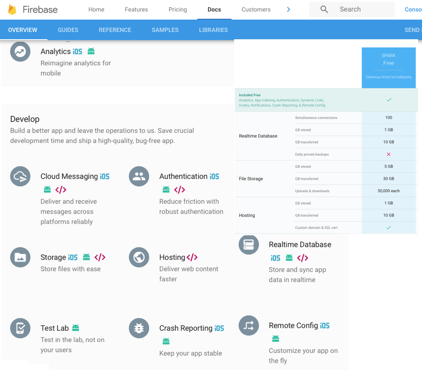Open the REFERENCE tab

coord(115,30)
